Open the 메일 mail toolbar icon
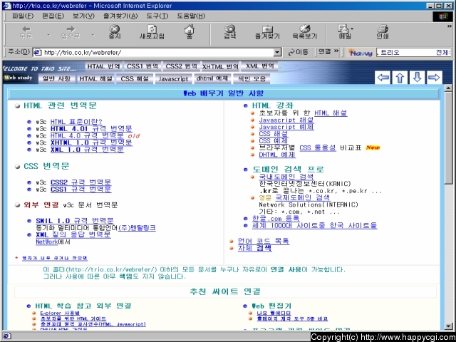456x342 pixels. 344,32
